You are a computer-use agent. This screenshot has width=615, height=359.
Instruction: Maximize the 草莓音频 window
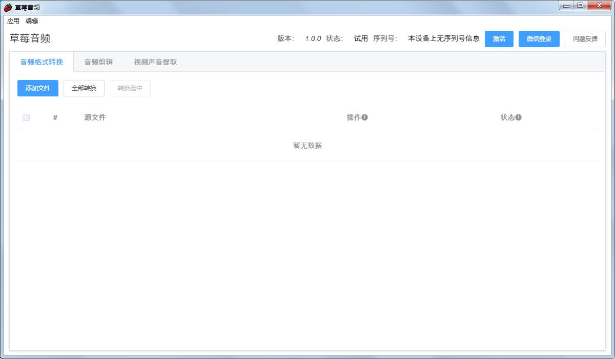(x=580, y=6)
